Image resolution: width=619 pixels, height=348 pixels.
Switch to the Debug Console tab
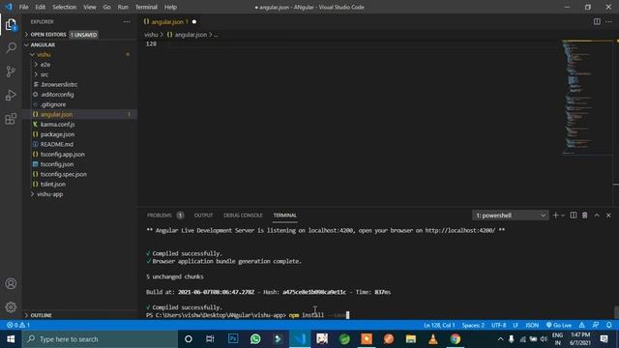click(x=243, y=215)
